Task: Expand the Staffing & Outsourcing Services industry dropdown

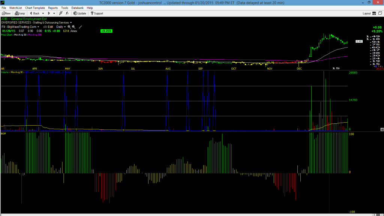Action: coord(71,23)
